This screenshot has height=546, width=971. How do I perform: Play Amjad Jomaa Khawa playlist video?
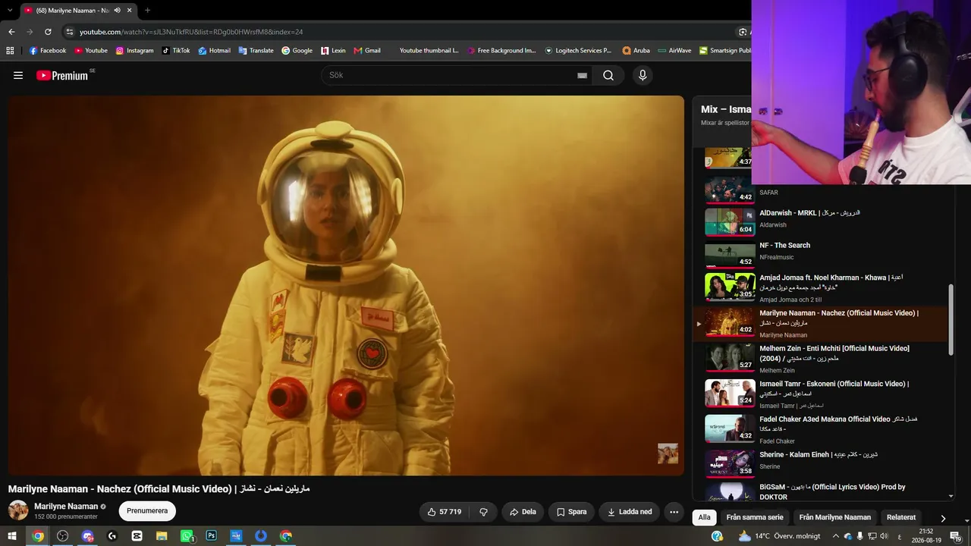tap(821, 287)
